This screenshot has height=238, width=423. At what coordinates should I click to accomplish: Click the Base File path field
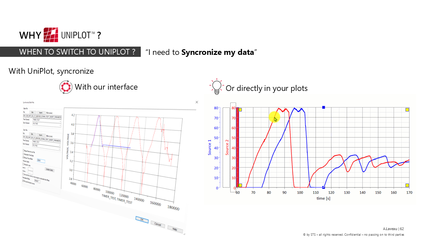point(42,117)
